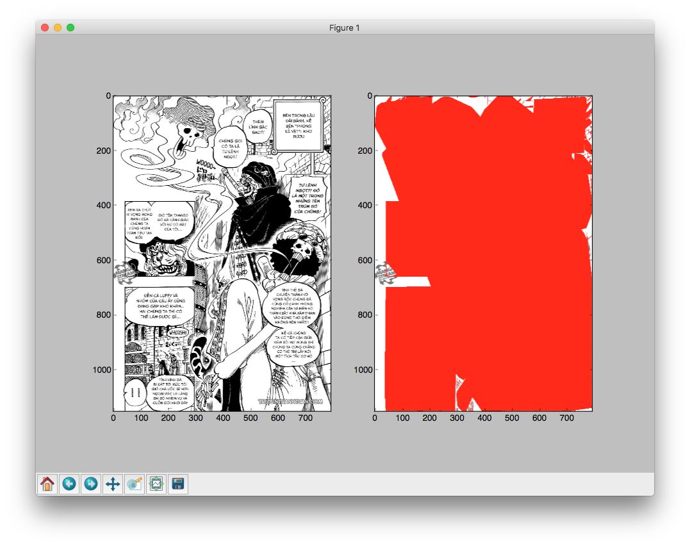Go forward to the next view
This screenshot has width=690, height=547.
tap(91, 484)
